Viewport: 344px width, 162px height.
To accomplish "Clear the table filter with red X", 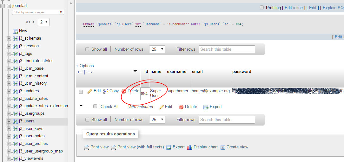I will click(x=61, y=12).
